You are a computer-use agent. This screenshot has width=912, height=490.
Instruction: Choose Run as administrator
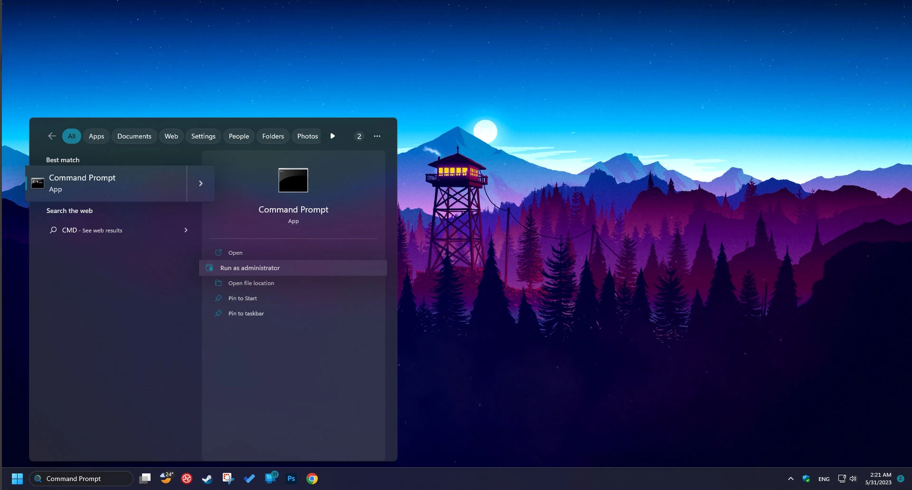[x=293, y=268]
